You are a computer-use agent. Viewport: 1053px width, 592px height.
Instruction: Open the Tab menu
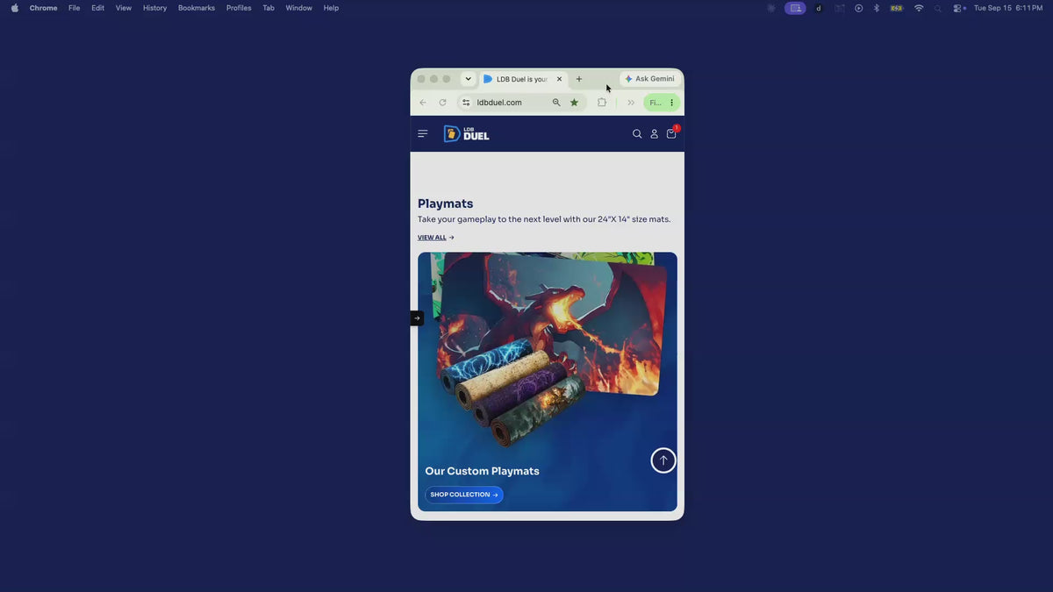(x=269, y=8)
